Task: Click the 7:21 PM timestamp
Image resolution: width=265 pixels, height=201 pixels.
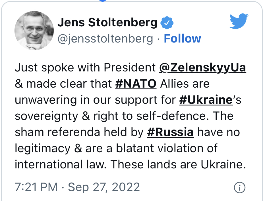Action: pos(36,187)
